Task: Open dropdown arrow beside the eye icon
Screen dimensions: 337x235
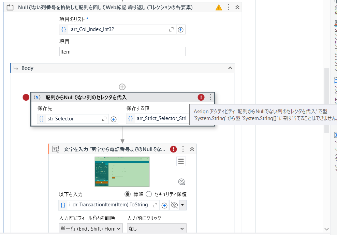Action: point(182,205)
